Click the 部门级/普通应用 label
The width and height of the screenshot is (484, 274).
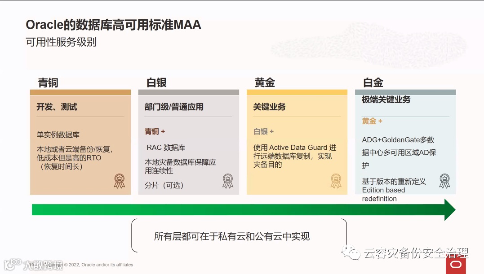tap(174, 107)
